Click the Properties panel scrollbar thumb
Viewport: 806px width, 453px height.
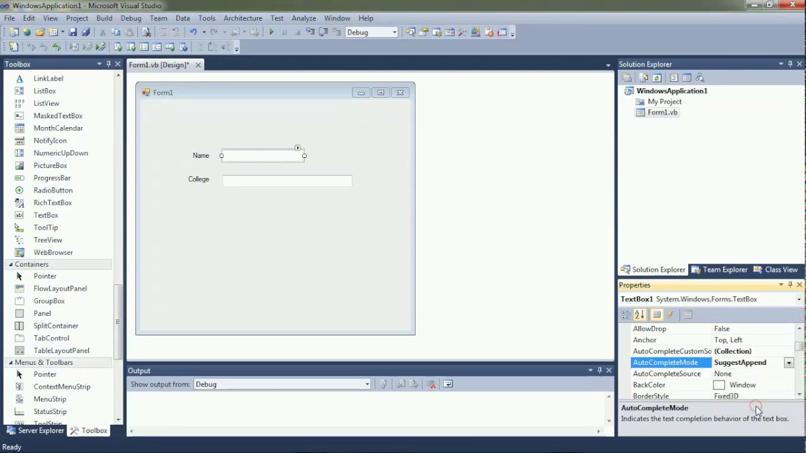(x=799, y=346)
